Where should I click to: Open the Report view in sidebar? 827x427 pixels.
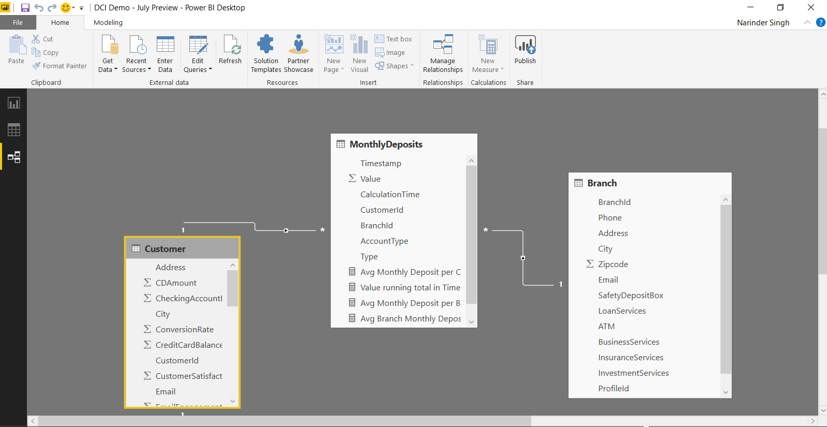[13, 103]
